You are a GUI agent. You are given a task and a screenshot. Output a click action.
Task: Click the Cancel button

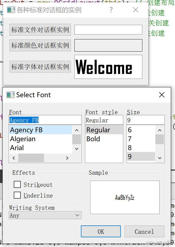pos(145,231)
